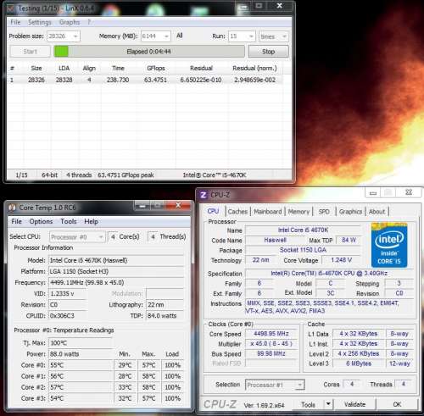This screenshot has width=424, height=416.
Task: Click the Time column header in LinX
Action: click(x=118, y=68)
